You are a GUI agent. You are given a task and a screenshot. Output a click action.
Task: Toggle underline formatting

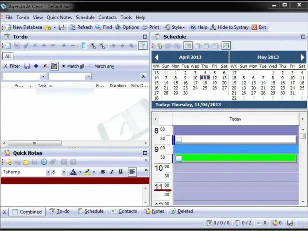(121, 172)
